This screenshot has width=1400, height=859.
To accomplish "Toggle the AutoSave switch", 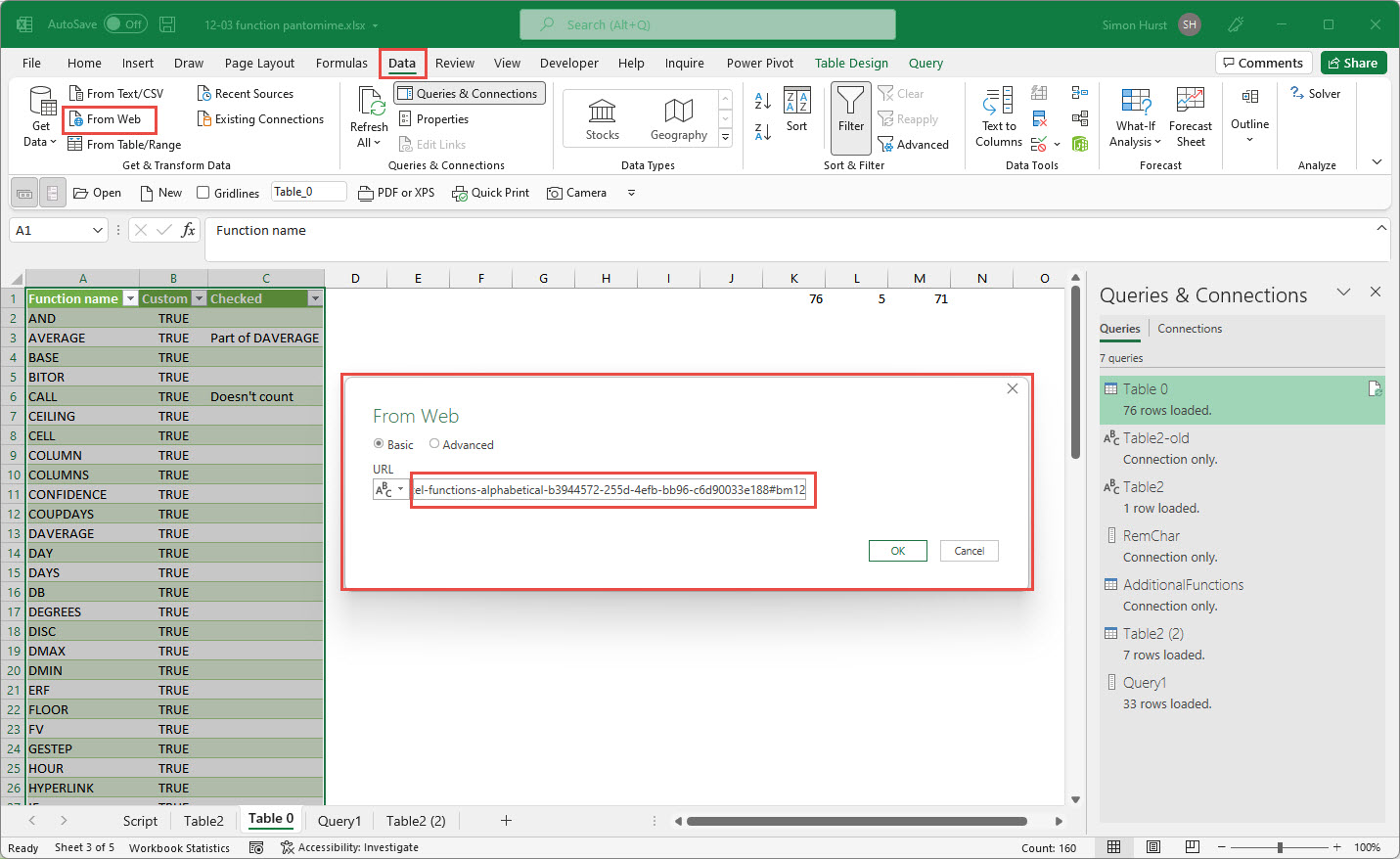I will pos(125,24).
